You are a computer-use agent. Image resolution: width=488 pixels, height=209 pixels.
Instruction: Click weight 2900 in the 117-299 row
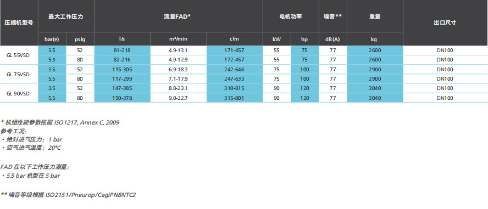(x=375, y=79)
